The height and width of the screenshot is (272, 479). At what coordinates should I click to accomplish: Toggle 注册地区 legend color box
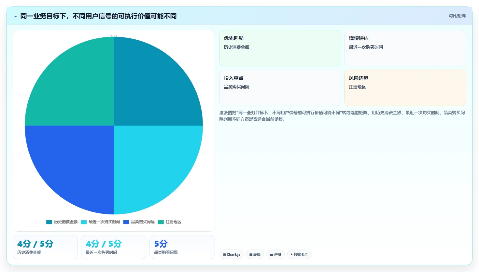tap(161, 222)
